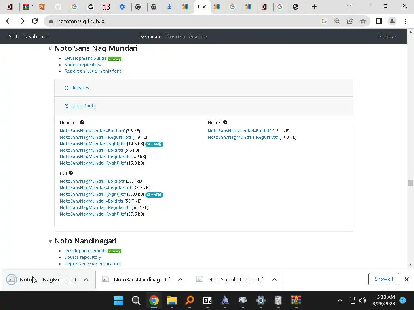Open Nag Mundari Development builds link
414x310 pixels.
[x=85, y=58]
